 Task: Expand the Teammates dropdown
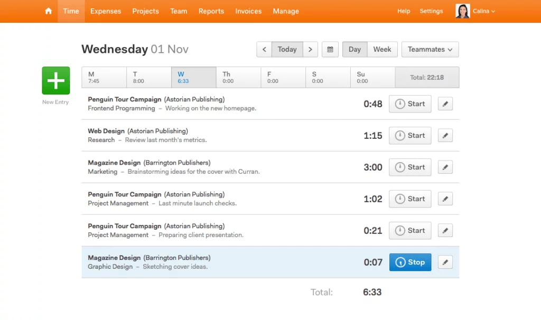pyautogui.click(x=430, y=50)
